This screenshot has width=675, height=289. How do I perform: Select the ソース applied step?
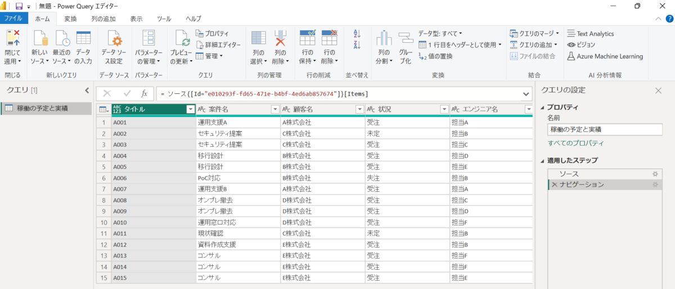tap(604, 174)
